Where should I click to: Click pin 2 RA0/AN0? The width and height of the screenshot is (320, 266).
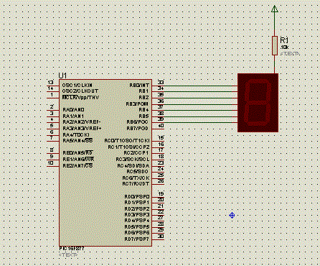tap(53, 110)
